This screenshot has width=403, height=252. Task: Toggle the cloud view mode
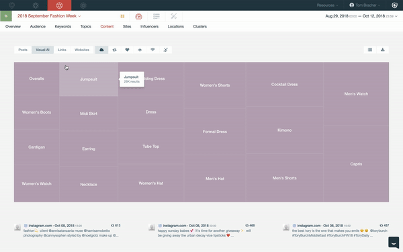point(101,50)
